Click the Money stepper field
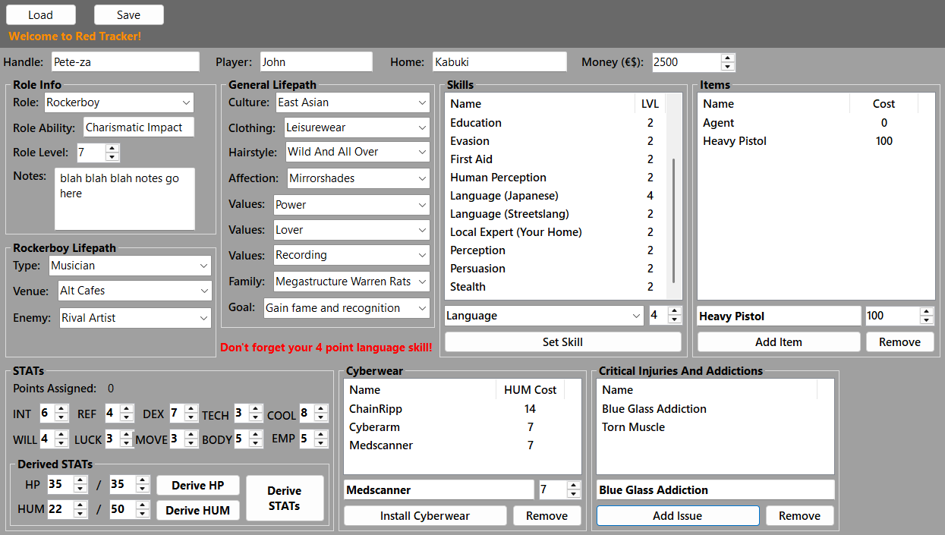 (x=693, y=62)
